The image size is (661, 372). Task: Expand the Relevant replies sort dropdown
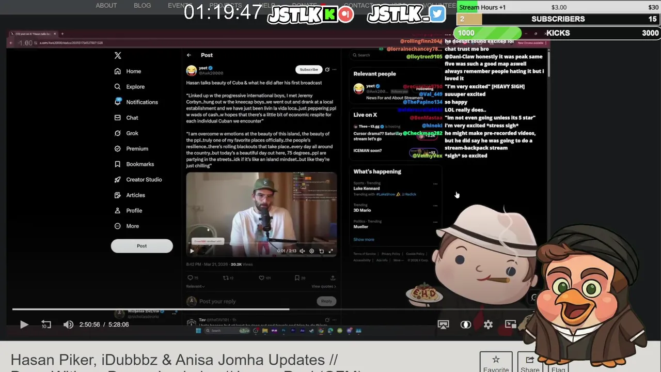(195, 286)
